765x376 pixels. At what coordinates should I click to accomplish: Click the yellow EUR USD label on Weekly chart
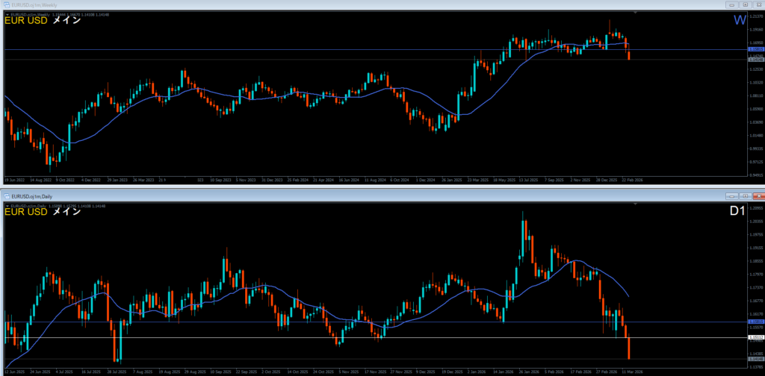pos(26,21)
